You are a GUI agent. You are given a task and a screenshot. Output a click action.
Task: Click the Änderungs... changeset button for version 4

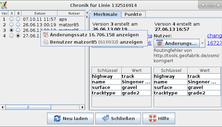click(x=177, y=43)
